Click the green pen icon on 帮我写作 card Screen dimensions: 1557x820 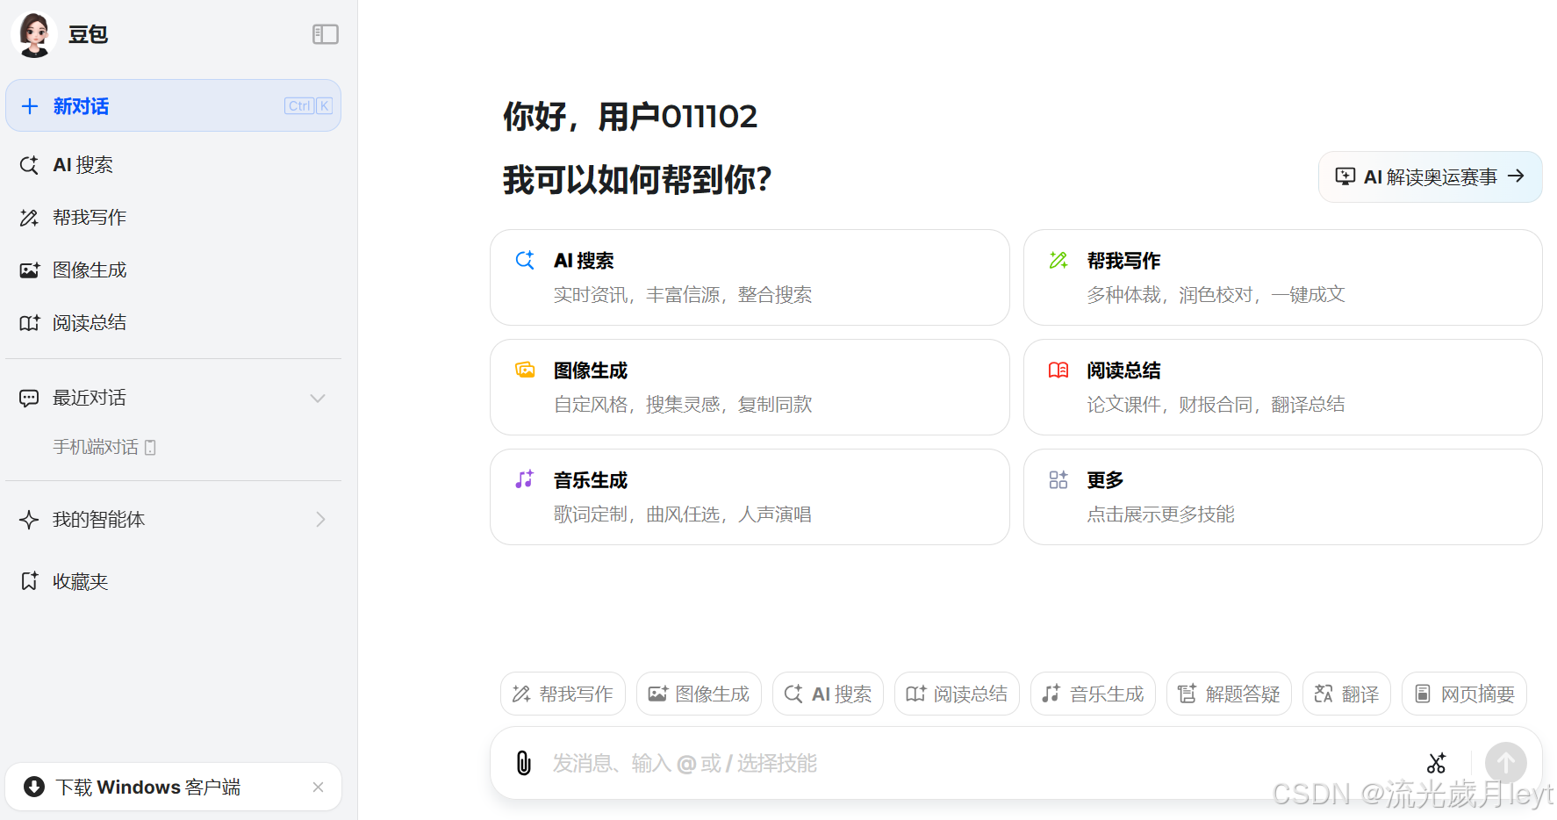tap(1058, 260)
